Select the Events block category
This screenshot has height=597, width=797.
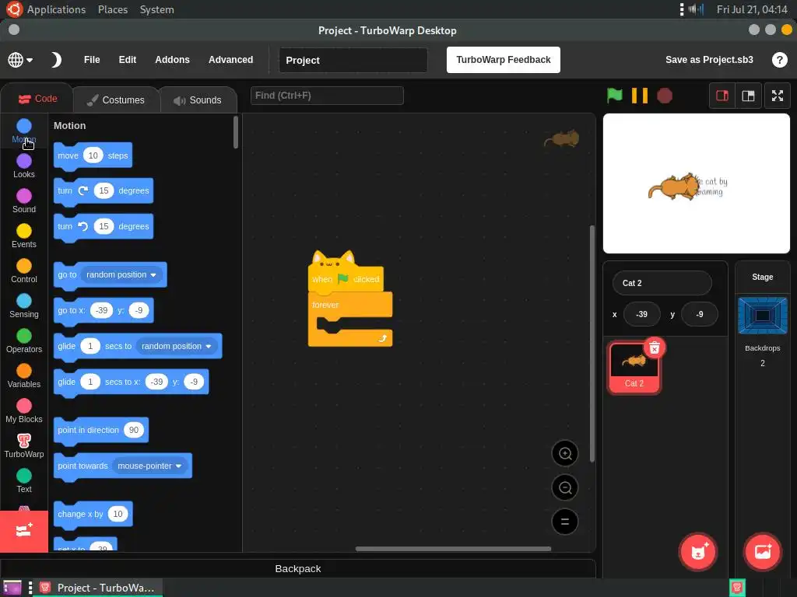point(24,236)
